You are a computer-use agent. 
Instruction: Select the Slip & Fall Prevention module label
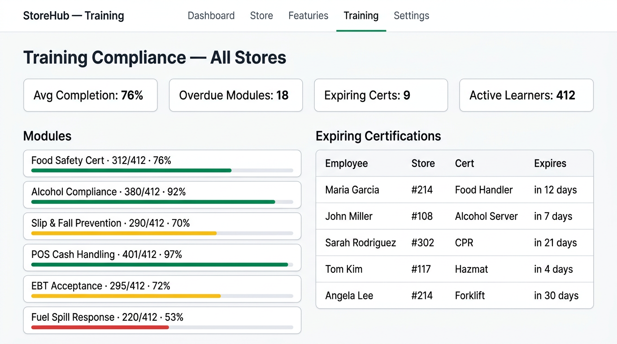[x=111, y=223]
